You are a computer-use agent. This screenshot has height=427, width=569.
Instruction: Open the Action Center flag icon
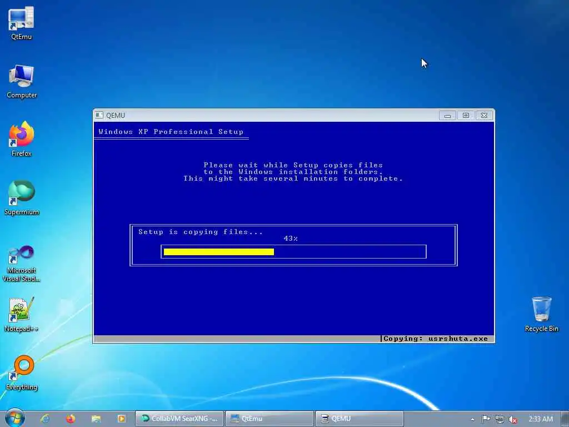click(x=486, y=419)
